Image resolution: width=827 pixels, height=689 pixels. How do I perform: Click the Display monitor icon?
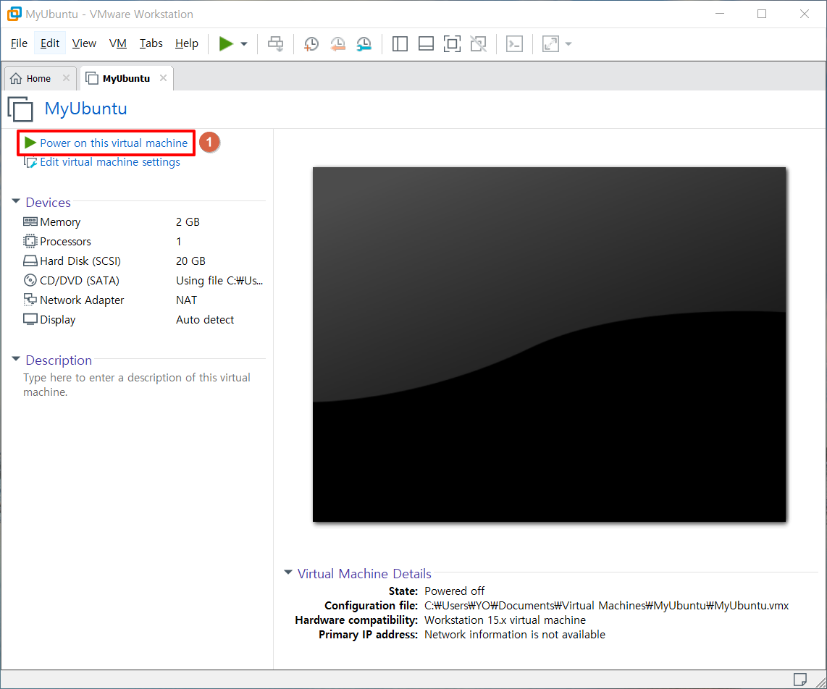pyautogui.click(x=30, y=319)
